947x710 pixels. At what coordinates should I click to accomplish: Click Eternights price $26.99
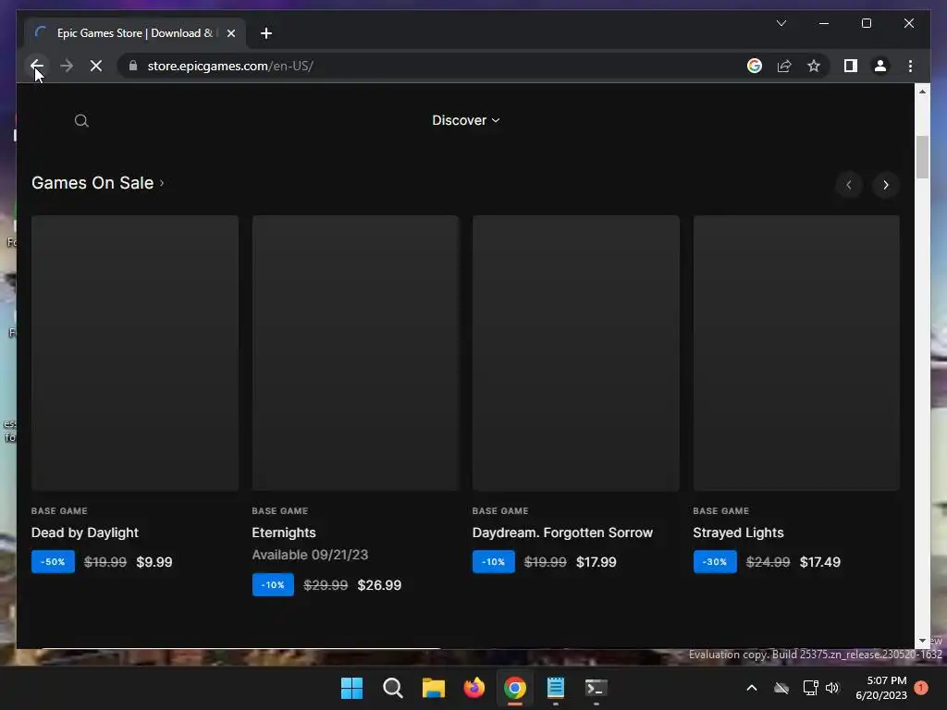tap(379, 585)
